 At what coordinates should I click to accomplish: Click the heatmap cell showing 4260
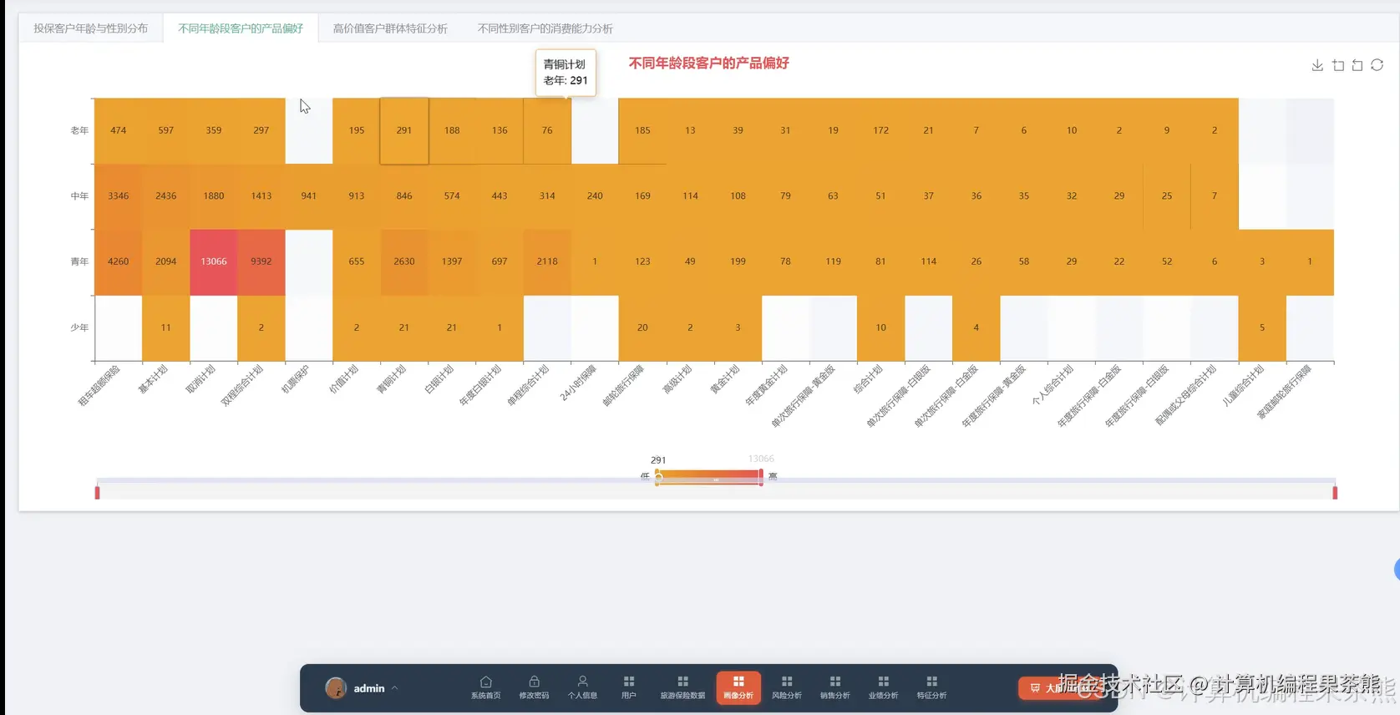[x=119, y=262]
